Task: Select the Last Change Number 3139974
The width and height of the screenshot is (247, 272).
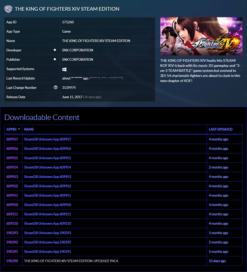Action: coord(69,87)
